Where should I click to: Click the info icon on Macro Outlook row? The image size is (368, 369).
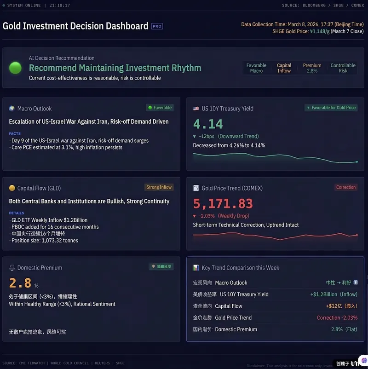[x=356, y=283]
